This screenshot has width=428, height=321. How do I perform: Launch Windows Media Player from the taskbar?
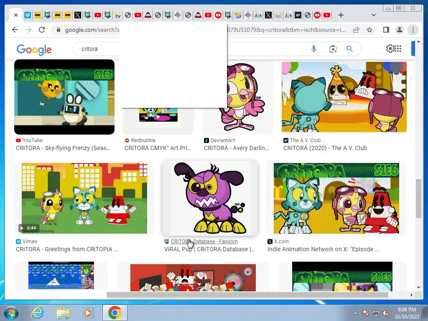[88, 313]
